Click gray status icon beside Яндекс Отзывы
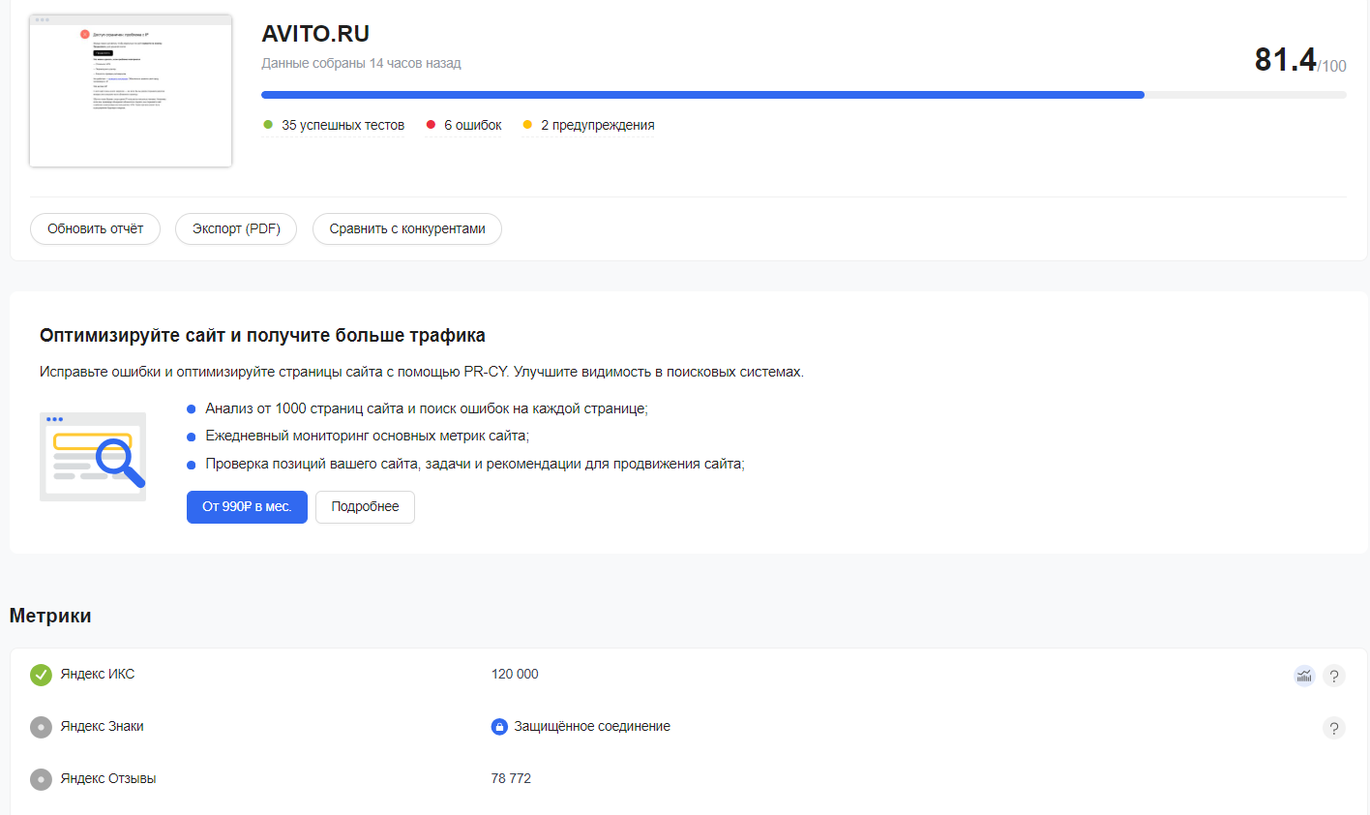Viewport: 1370px width, 815px height. pos(41,779)
